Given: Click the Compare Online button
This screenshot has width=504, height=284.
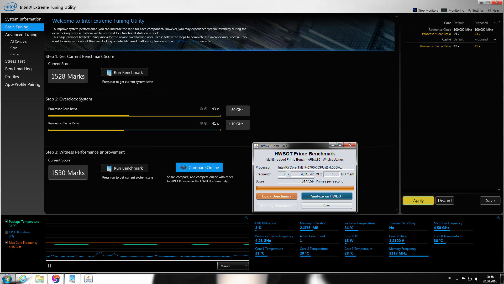Looking at the screenshot, I should pyautogui.click(x=199, y=168).
